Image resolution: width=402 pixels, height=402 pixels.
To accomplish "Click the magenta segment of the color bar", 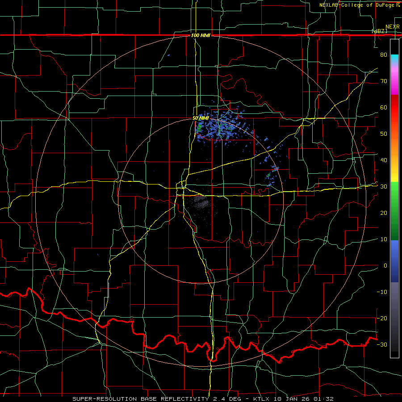I will click(394, 82).
